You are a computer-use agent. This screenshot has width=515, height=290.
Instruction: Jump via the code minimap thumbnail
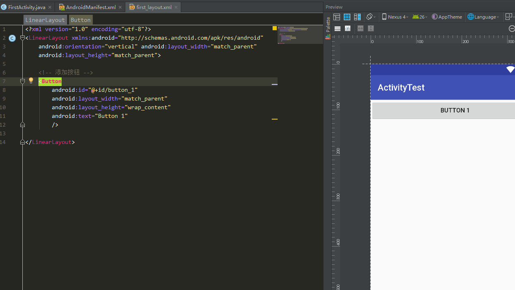[x=300, y=35]
